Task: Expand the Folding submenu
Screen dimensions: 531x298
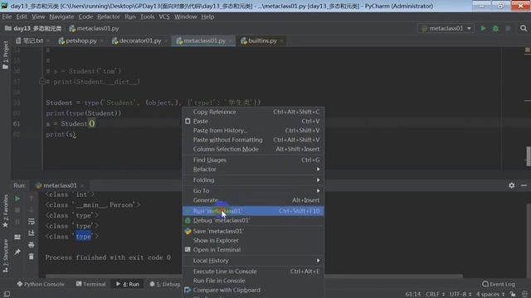Action: click(x=253, y=180)
